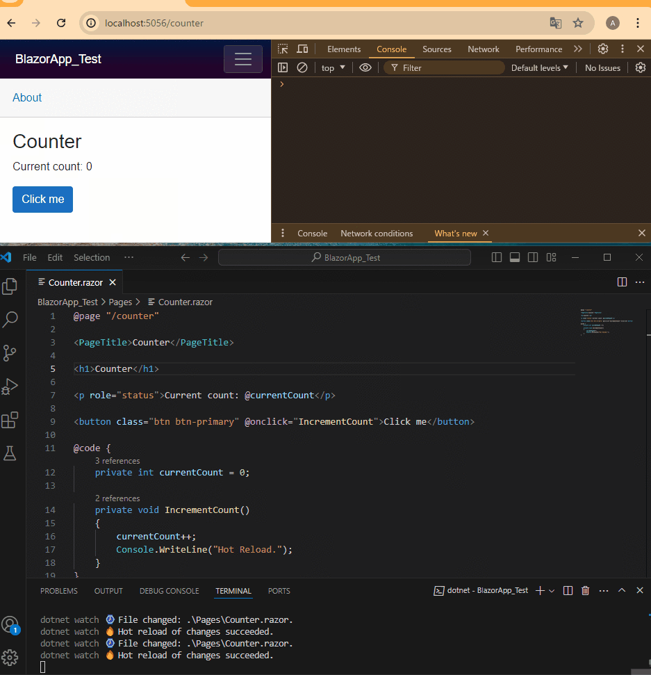Open the Default levels dropdown
651x675 pixels.
(540, 67)
